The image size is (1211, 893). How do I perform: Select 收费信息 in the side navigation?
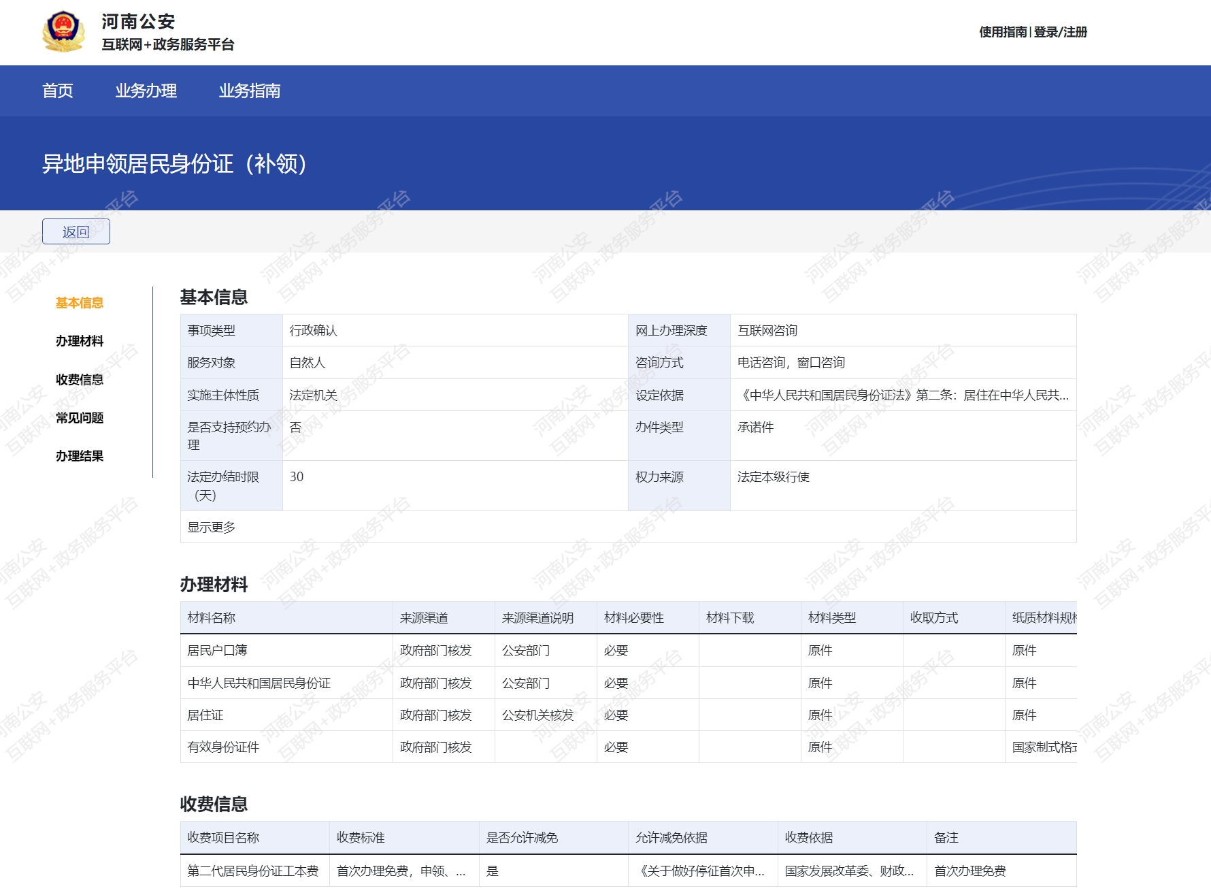pyautogui.click(x=79, y=380)
